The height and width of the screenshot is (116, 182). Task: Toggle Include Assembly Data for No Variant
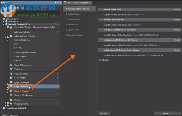click(x=101, y=30)
